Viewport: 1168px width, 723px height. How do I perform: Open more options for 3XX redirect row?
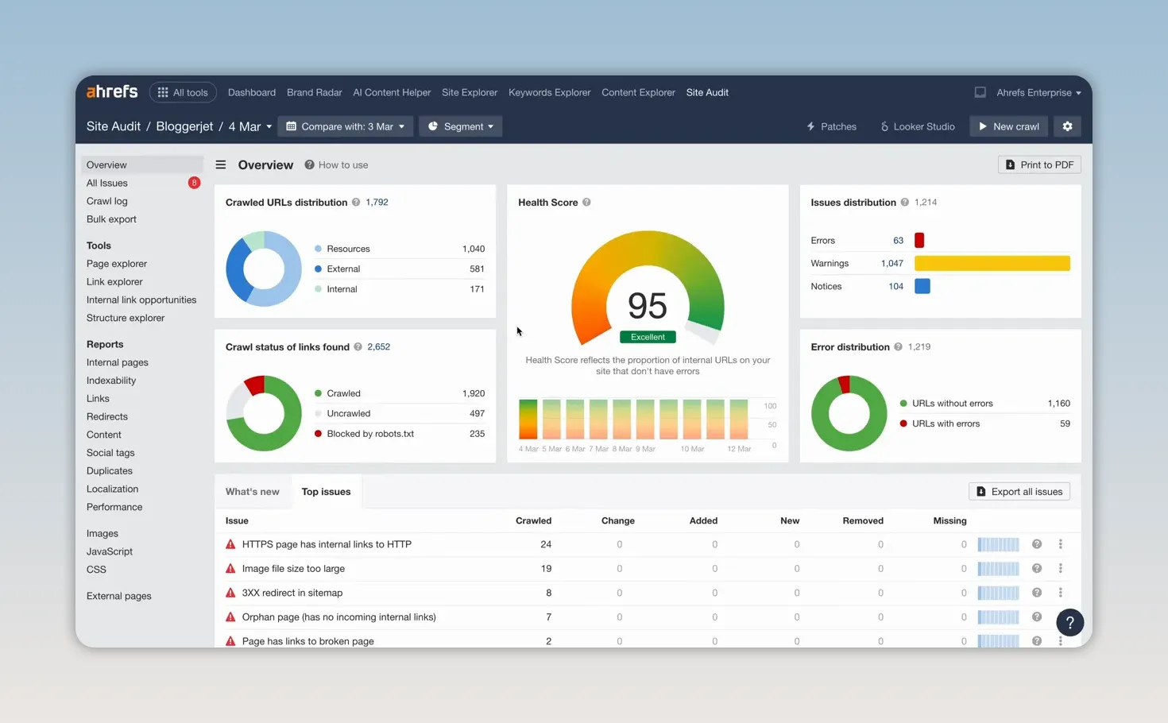pos(1061,593)
